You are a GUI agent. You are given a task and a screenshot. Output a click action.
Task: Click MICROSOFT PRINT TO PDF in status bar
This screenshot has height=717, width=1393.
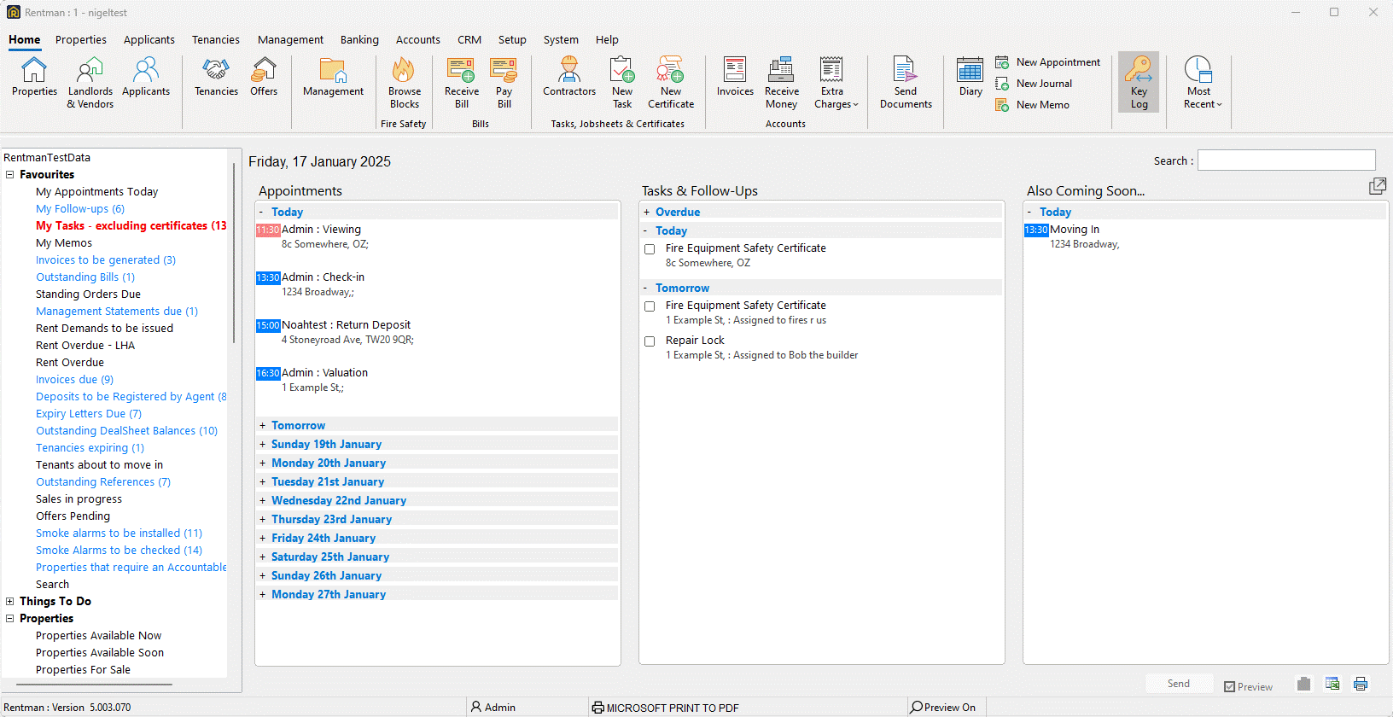point(666,708)
